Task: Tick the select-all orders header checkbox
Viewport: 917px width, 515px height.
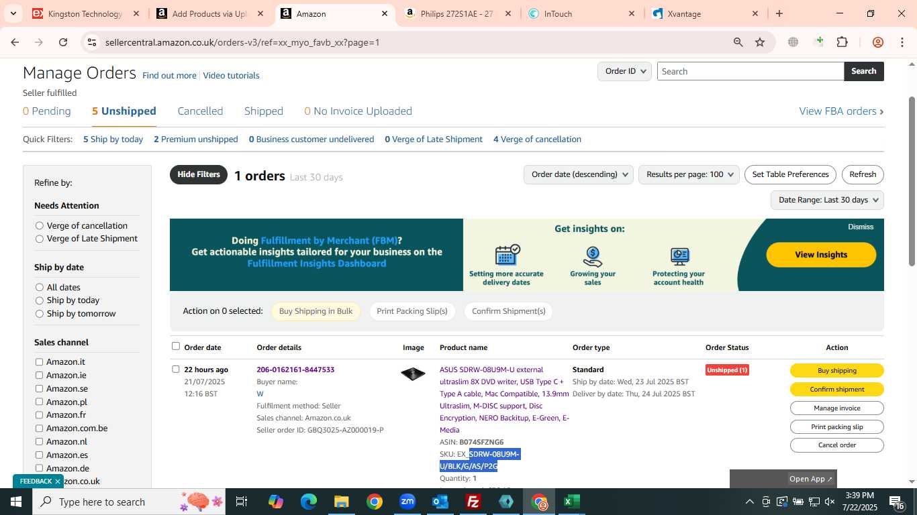Action: pyautogui.click(x=176, y=346)
